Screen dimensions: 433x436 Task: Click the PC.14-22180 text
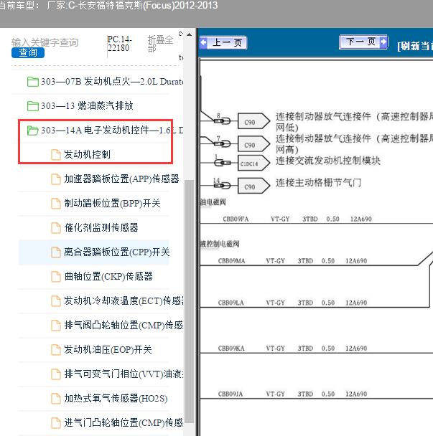click(x=120, y=43)
